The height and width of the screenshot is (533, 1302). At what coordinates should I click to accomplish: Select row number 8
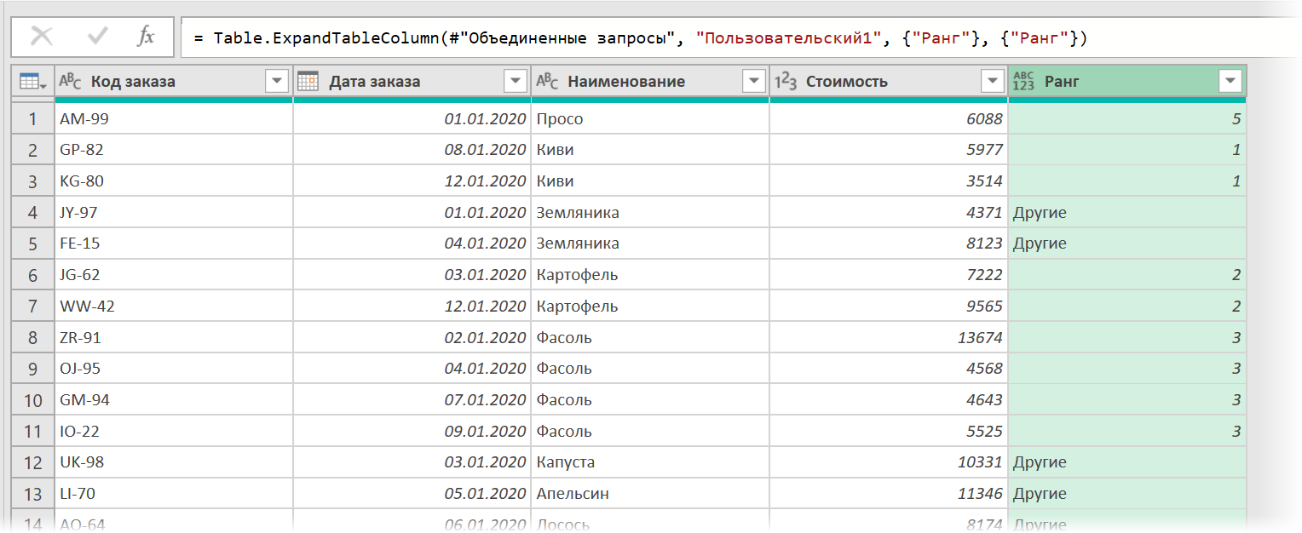pos(33,337)
